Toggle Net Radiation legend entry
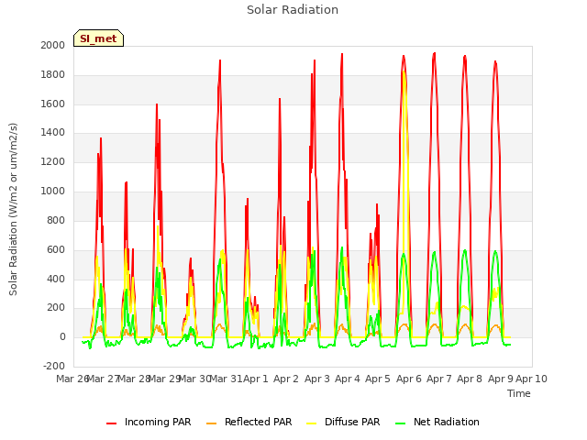The image size is (587, 440). pos(437,422)
